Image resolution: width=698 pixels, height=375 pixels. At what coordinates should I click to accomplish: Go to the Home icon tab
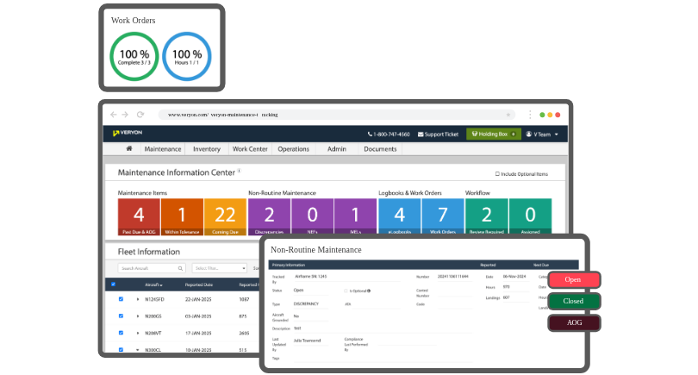click(129, 148)
